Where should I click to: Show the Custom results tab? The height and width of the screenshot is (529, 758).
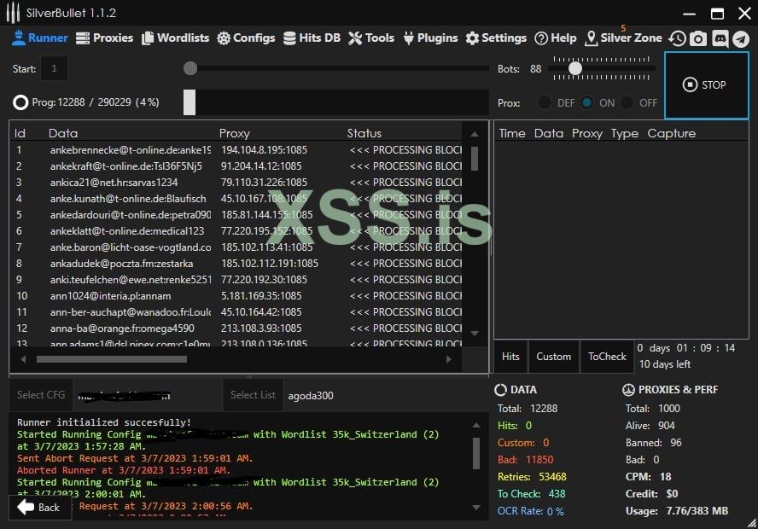point(553,357)
